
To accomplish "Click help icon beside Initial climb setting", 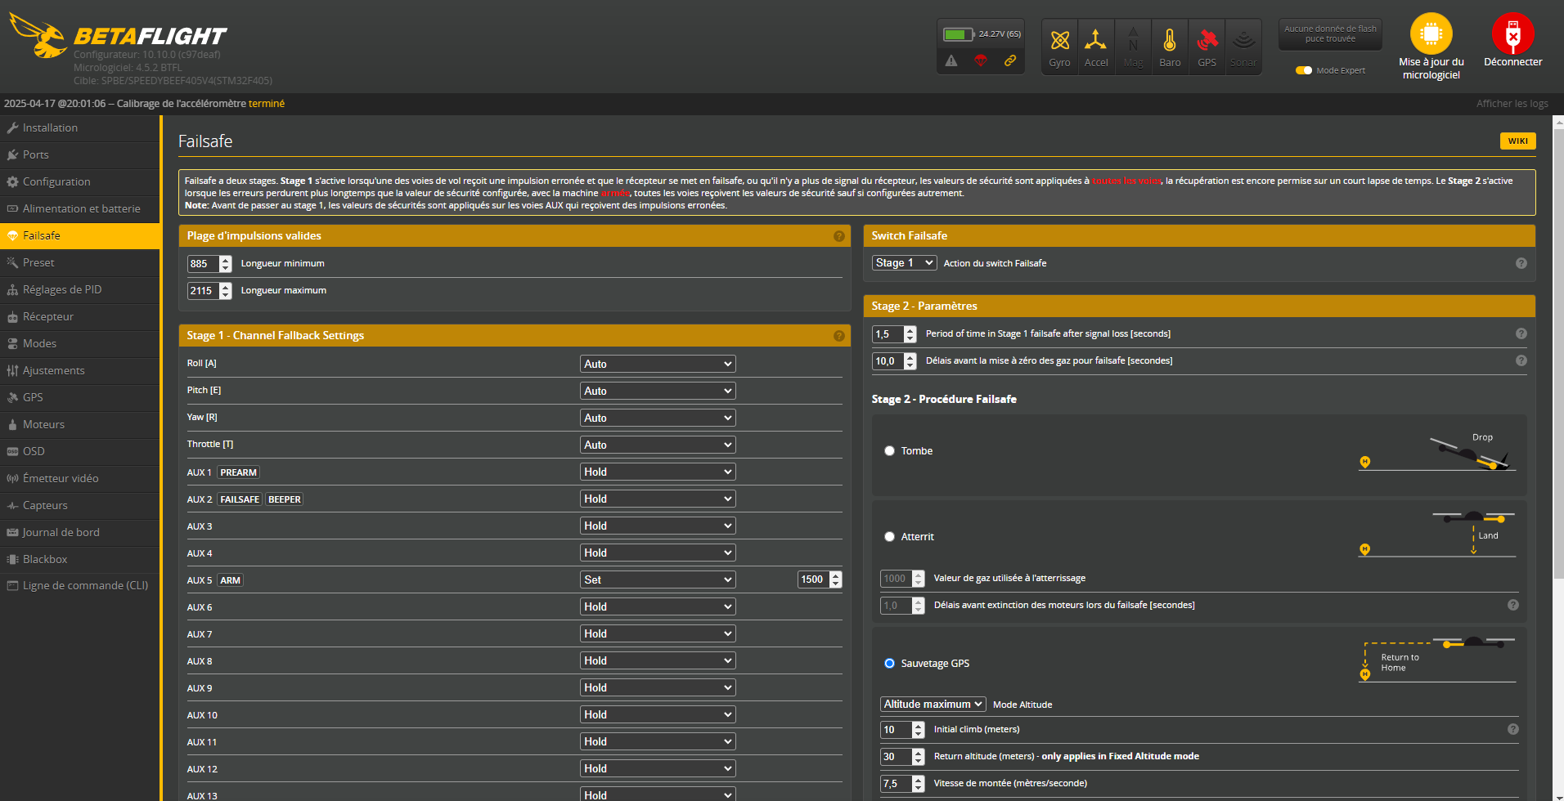I will pyautogui.click(x=1512, y=729).
